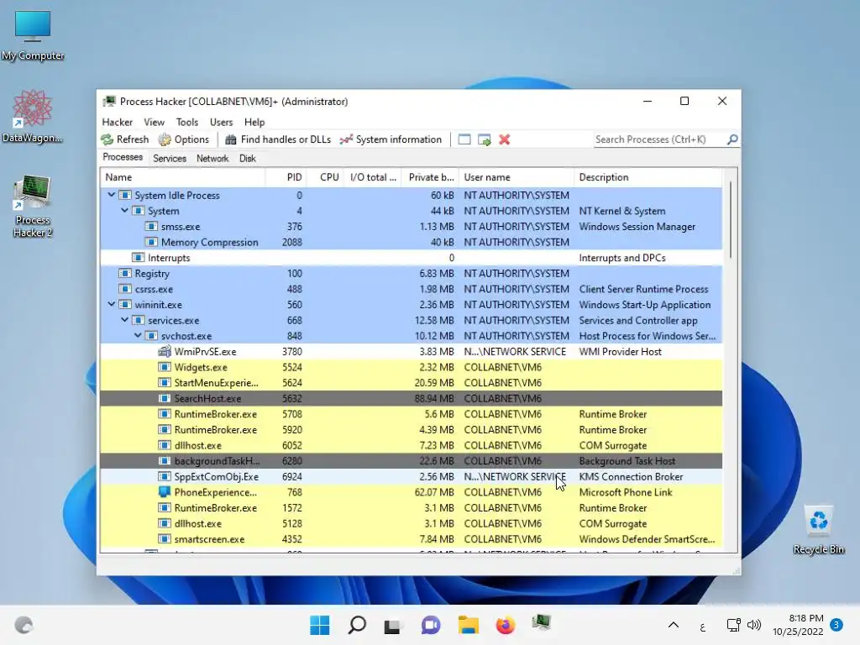Open the Chat taskbar icon

[431, 625]
